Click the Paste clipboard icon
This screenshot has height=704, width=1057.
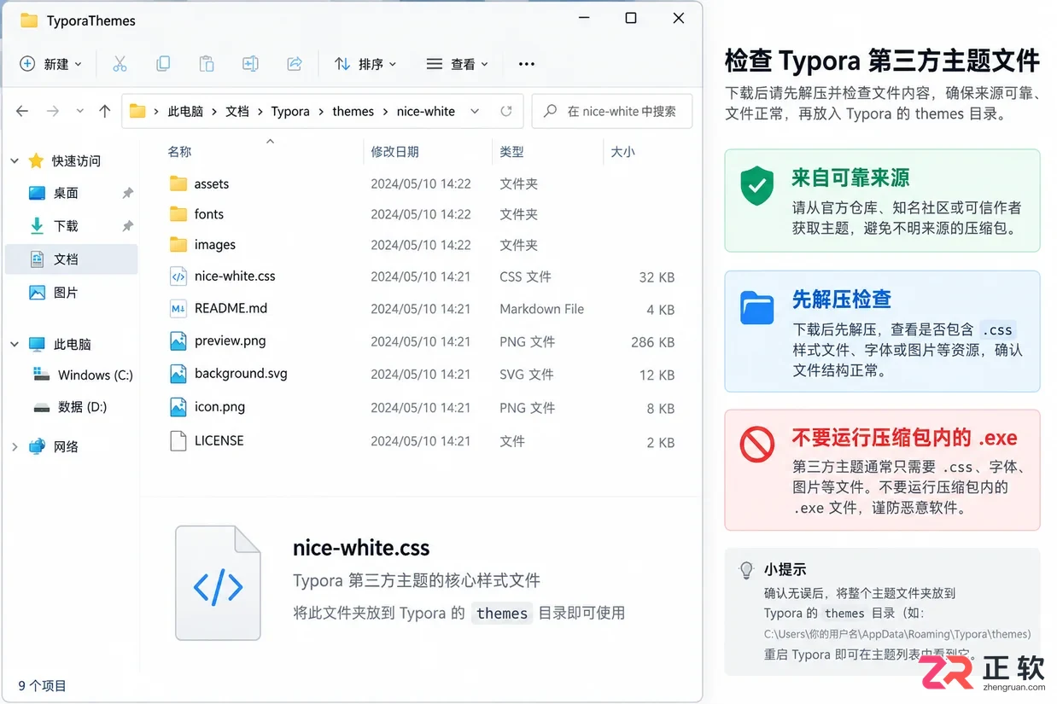point(206,64)
